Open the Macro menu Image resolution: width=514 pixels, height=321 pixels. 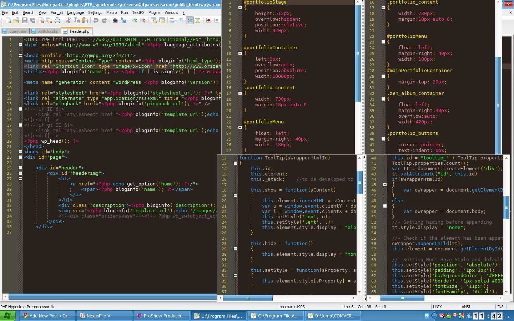(x=111, y=12)
